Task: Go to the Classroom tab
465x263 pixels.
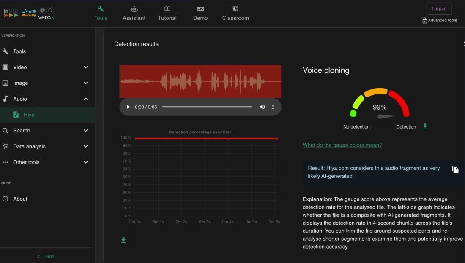Action: 235,13
